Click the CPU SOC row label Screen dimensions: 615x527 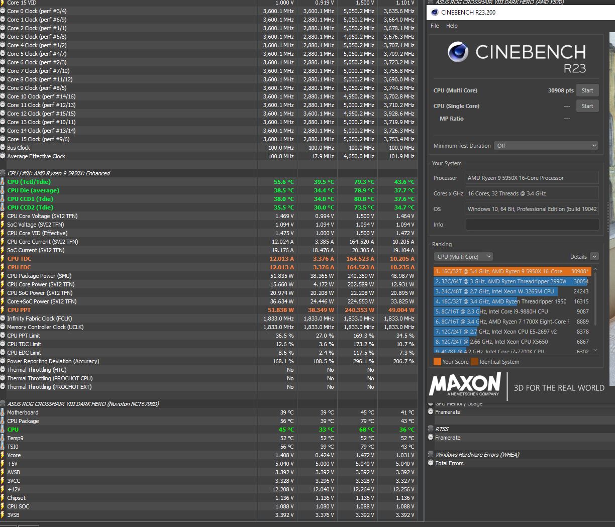point(18,506)
